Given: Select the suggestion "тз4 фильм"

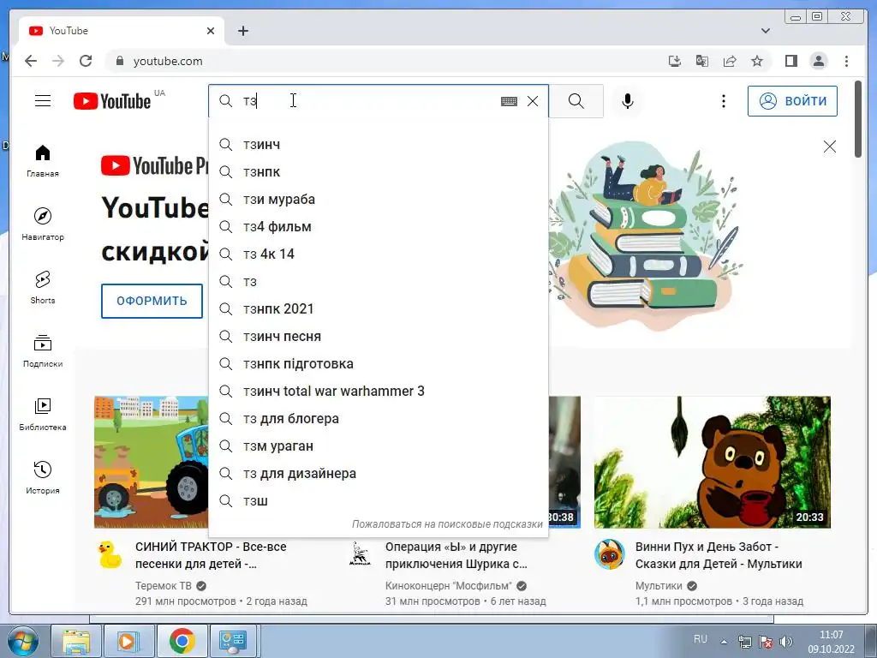Looking at the screenshot, I should tap(378, 226).
